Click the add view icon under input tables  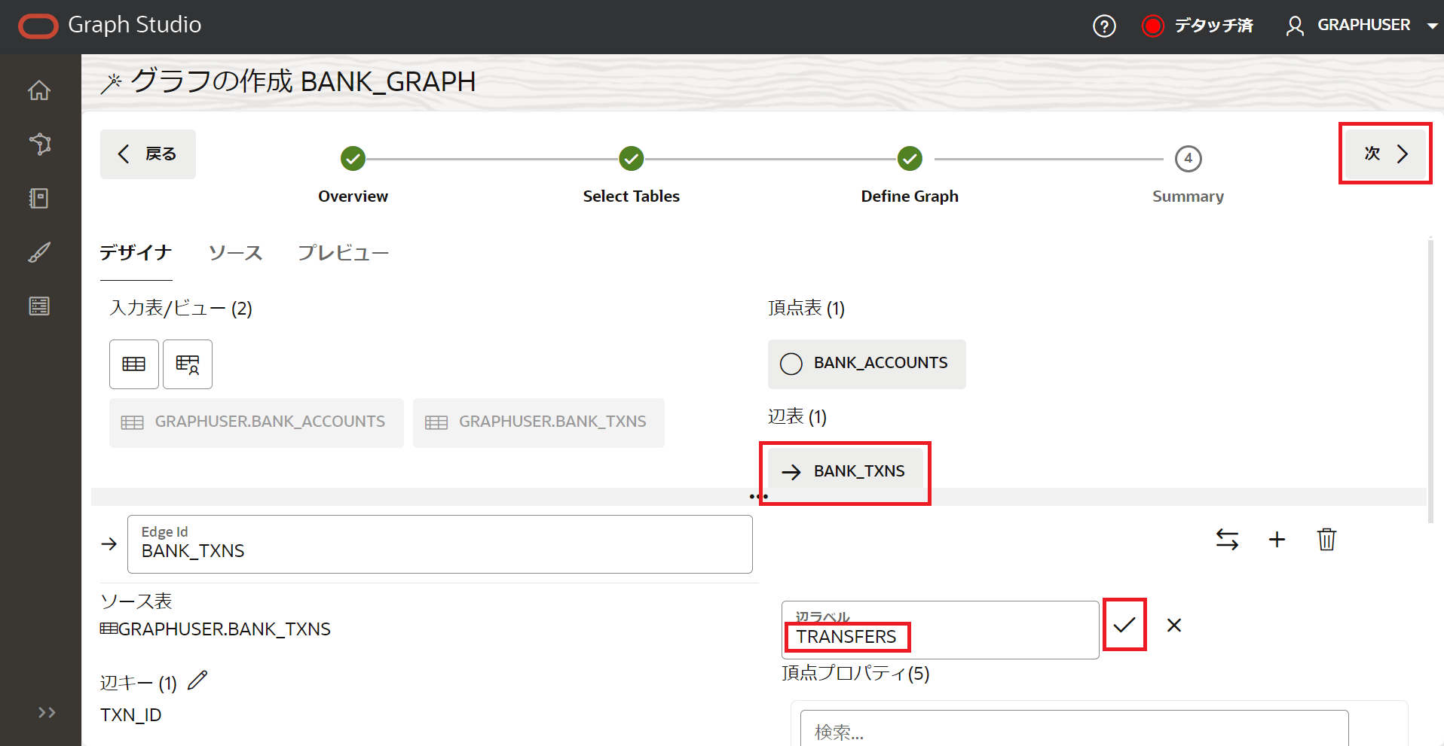(x=188, y=364)
